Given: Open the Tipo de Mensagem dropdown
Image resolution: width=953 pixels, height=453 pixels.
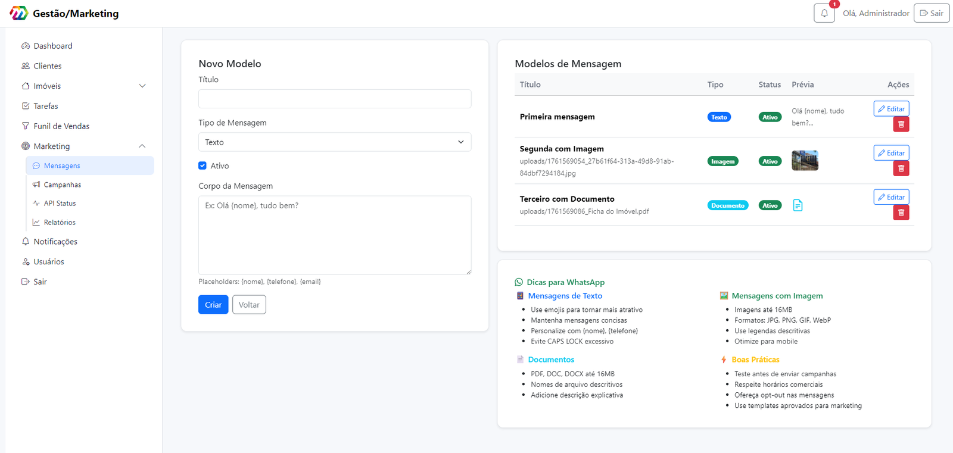Looking at the screenshot, I should tap(334, 142).
